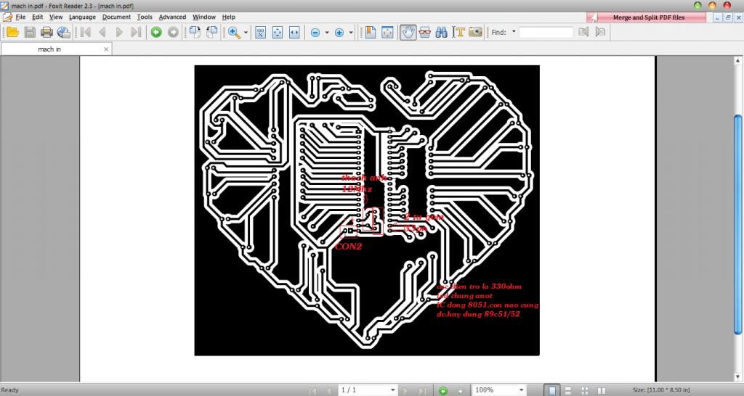Close the 'mach in' tab
Screen dimensions: 744x396
point(106,49)
